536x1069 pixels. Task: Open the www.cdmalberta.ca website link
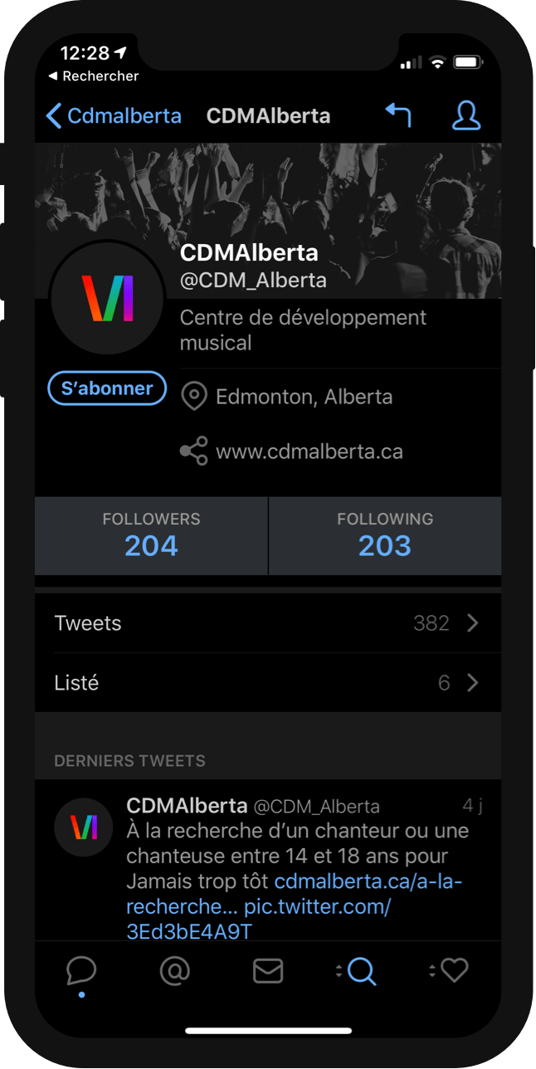point(309,452)
